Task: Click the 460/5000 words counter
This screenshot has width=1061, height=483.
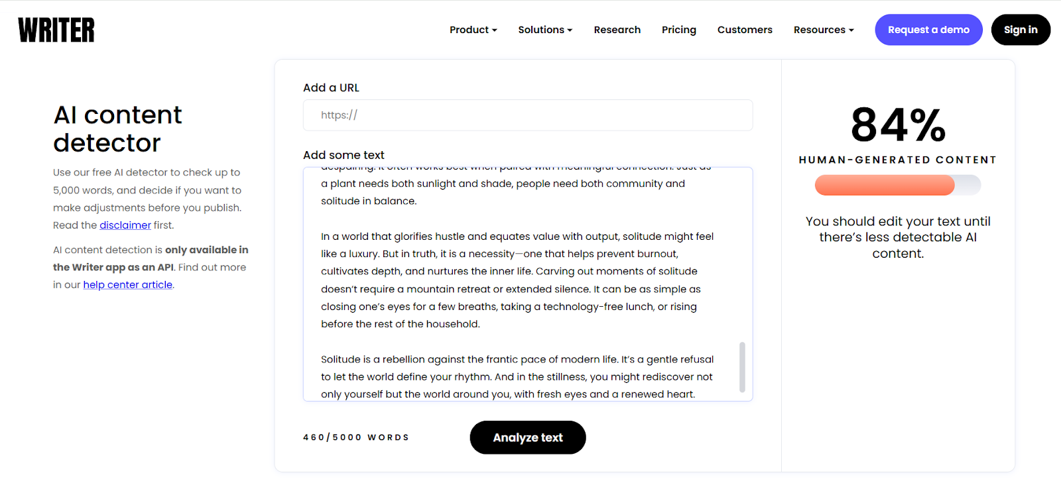Action: pyautogui.click(x=356, y=437)
